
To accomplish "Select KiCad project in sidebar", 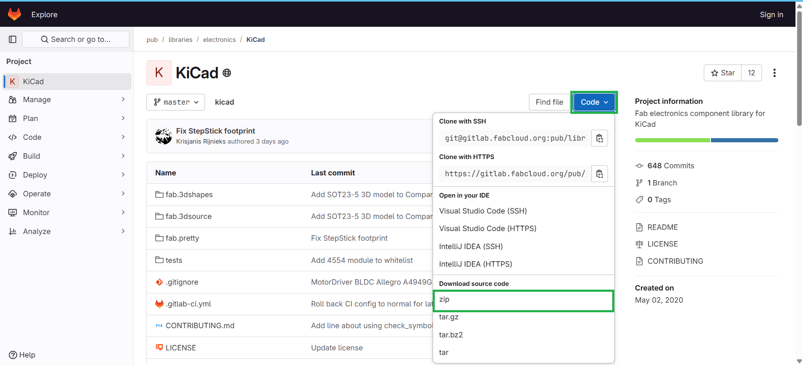I will click(67, 82).
